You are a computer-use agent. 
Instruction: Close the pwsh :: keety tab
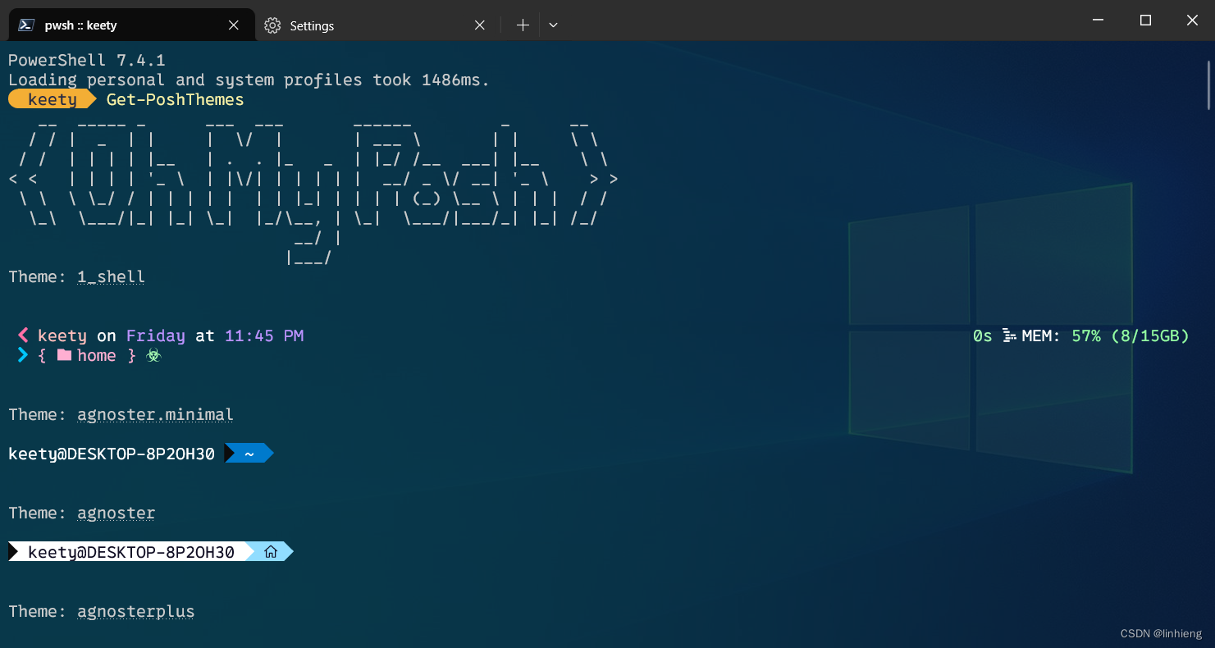pyautogui.click(x=234, y=25)
